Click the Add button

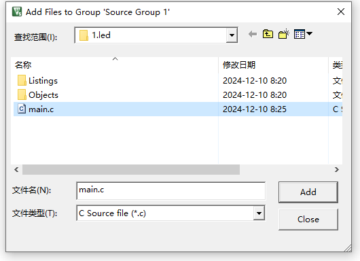pyautogui.click(x=308, y=192)
